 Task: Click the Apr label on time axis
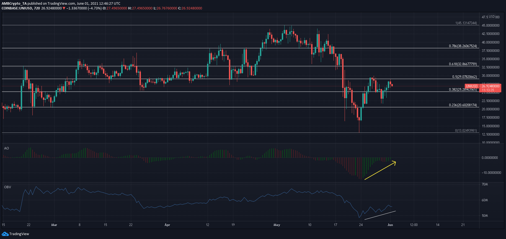tap(167, 225)
